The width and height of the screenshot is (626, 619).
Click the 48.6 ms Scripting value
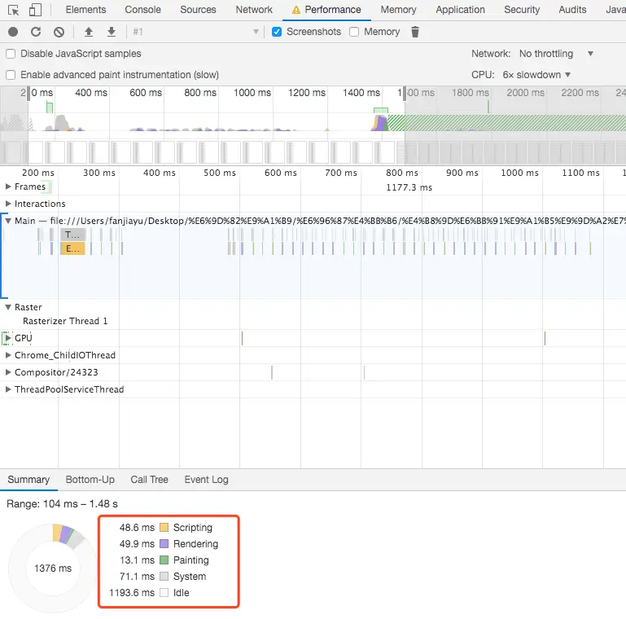click(x=137, y=528)
